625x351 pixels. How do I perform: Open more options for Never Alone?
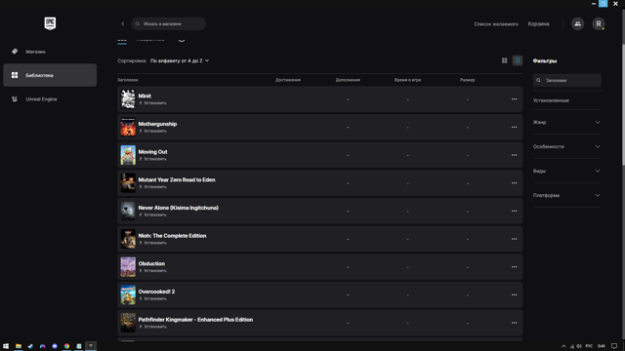coord(515,211)
